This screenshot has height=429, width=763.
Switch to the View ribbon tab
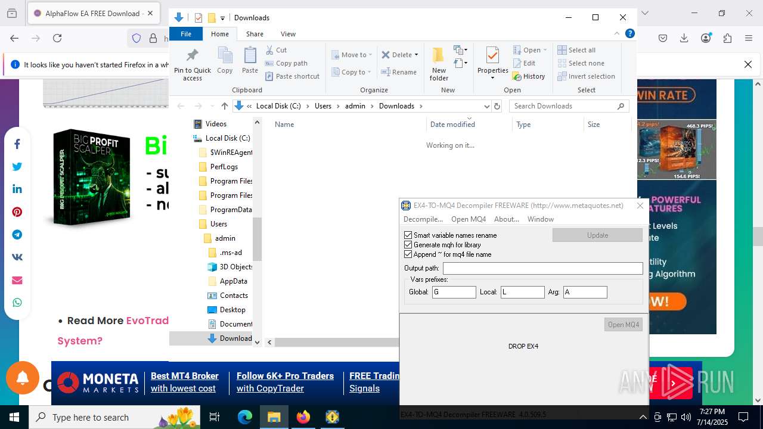click(x=288, y=34)
